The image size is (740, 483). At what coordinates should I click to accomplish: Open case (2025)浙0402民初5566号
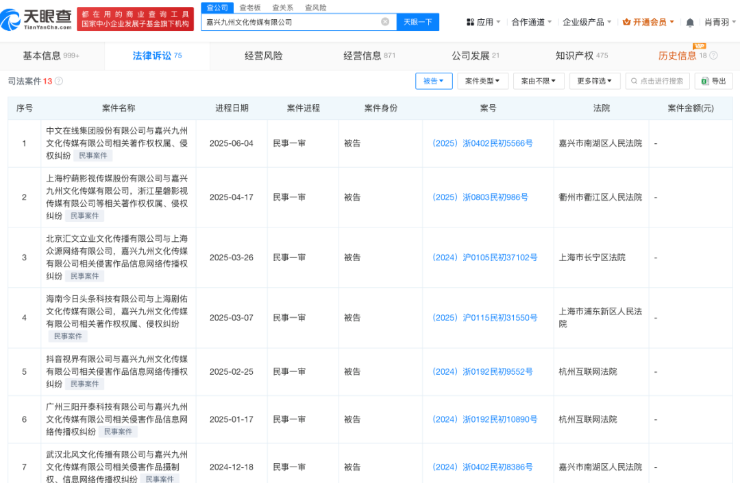482,143
